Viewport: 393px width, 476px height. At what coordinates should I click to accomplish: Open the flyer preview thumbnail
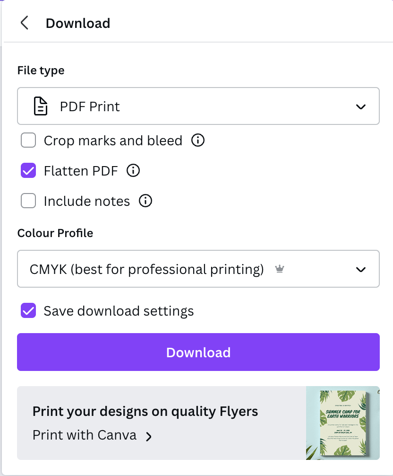point(343,423)
